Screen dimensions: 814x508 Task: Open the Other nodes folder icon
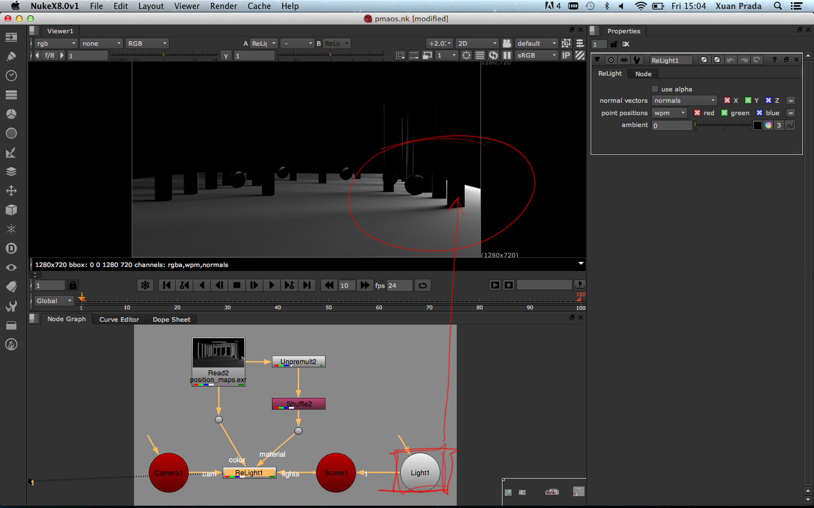pyautogui.click(x=11, y=325)
